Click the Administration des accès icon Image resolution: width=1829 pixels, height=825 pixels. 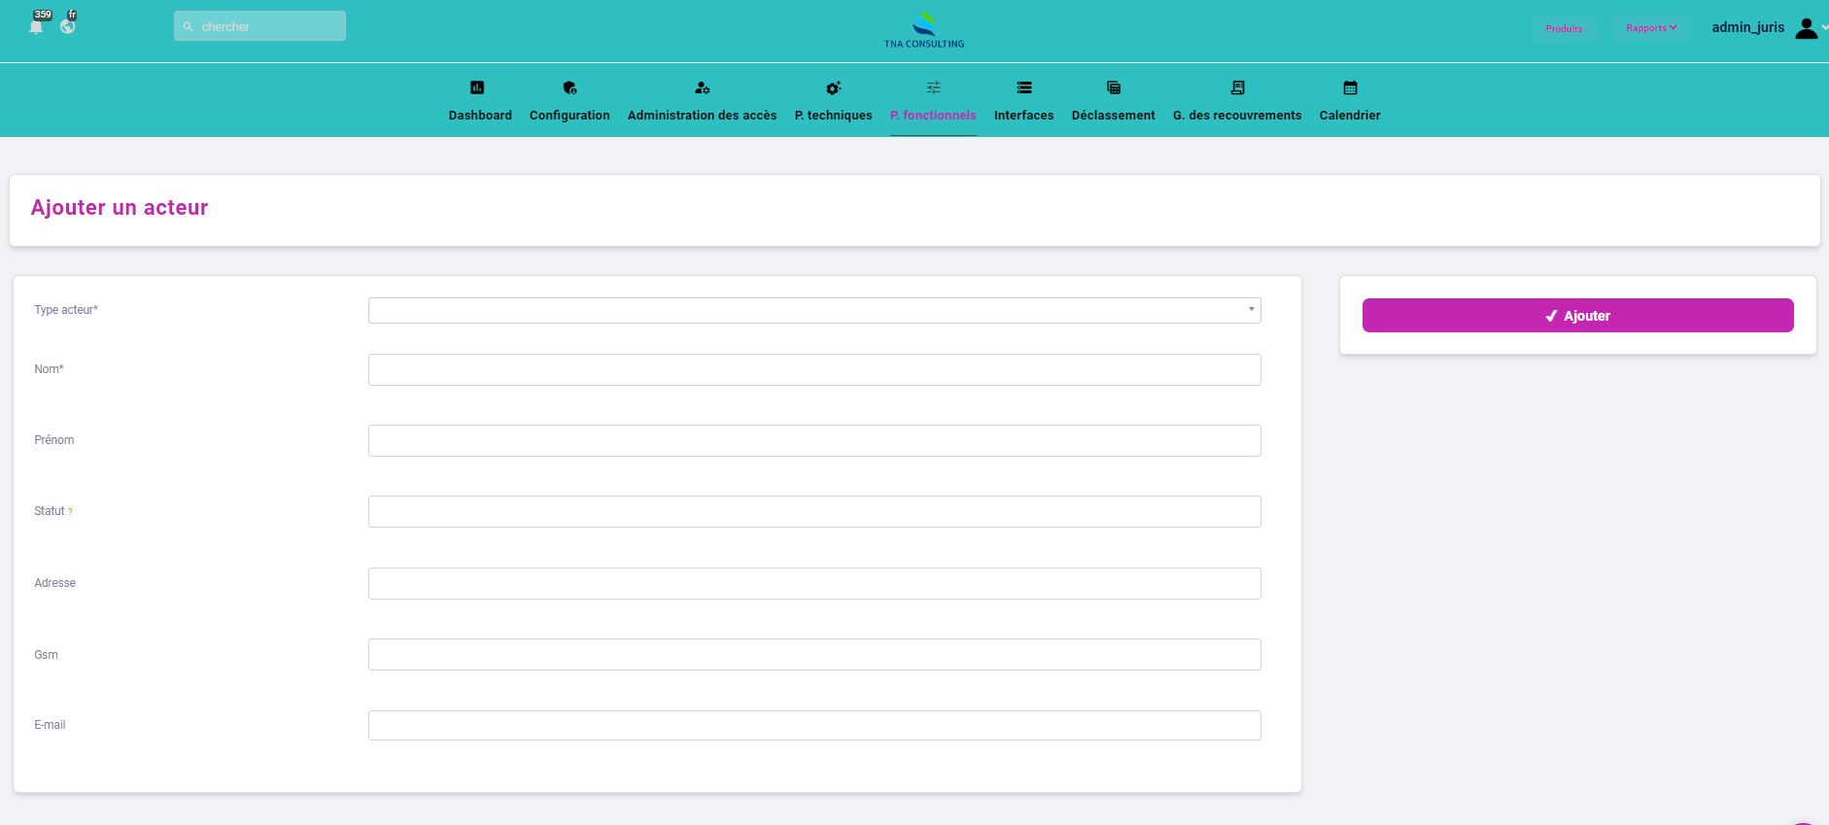(x=702, y=87)
